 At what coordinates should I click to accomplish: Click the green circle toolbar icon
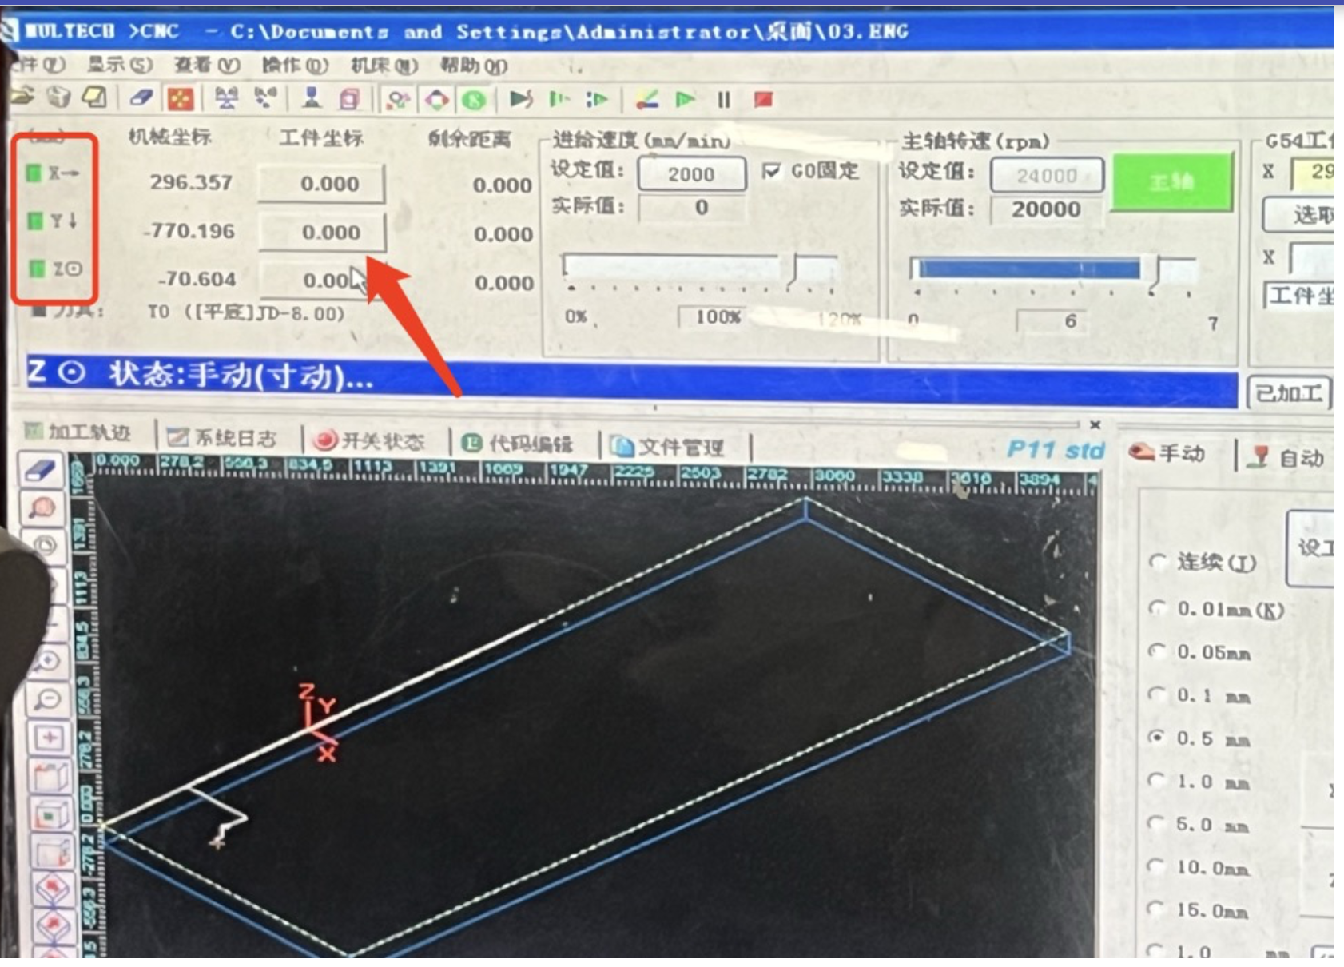[x=475, y=100]
